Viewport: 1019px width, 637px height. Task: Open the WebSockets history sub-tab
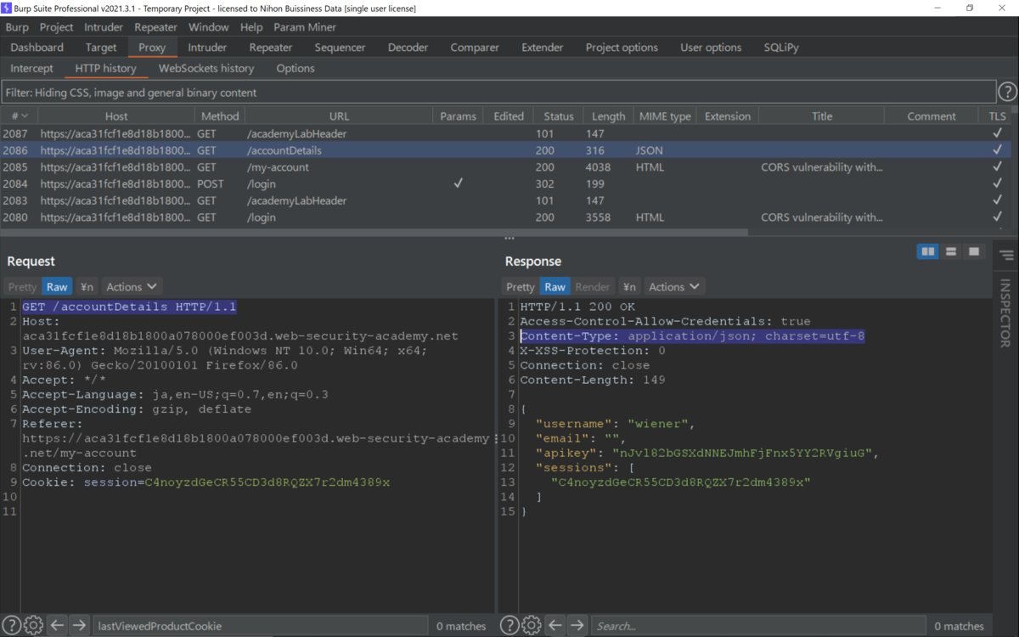click(206, 68)
